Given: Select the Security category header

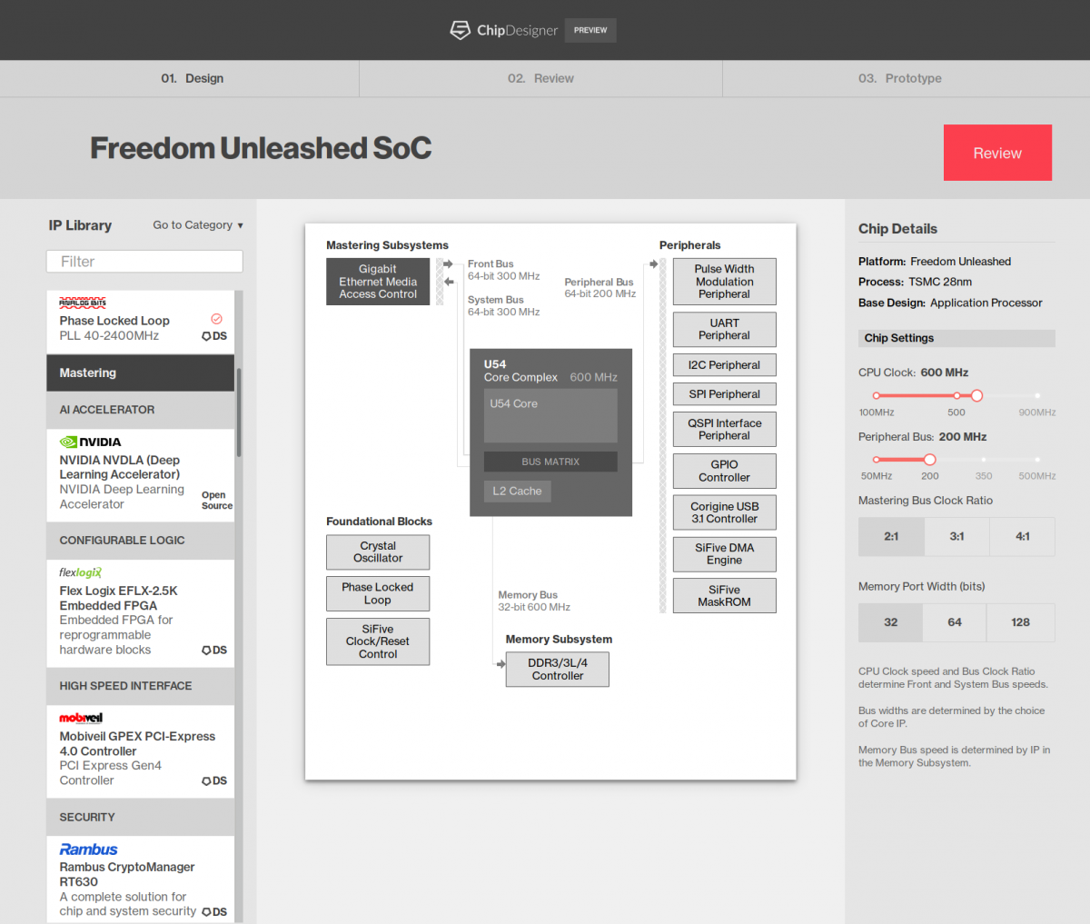Looking at the screenshot, I should [141, 817].
